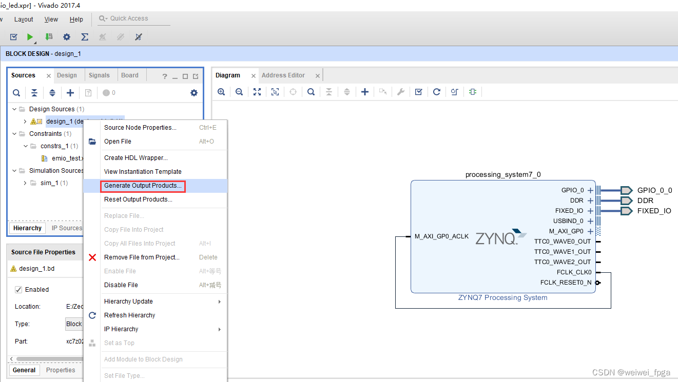Screen dimensions: 678x382
Task: Expand the GPIO_0 port plus on ZYNQ block
Action: click(590, 190)
